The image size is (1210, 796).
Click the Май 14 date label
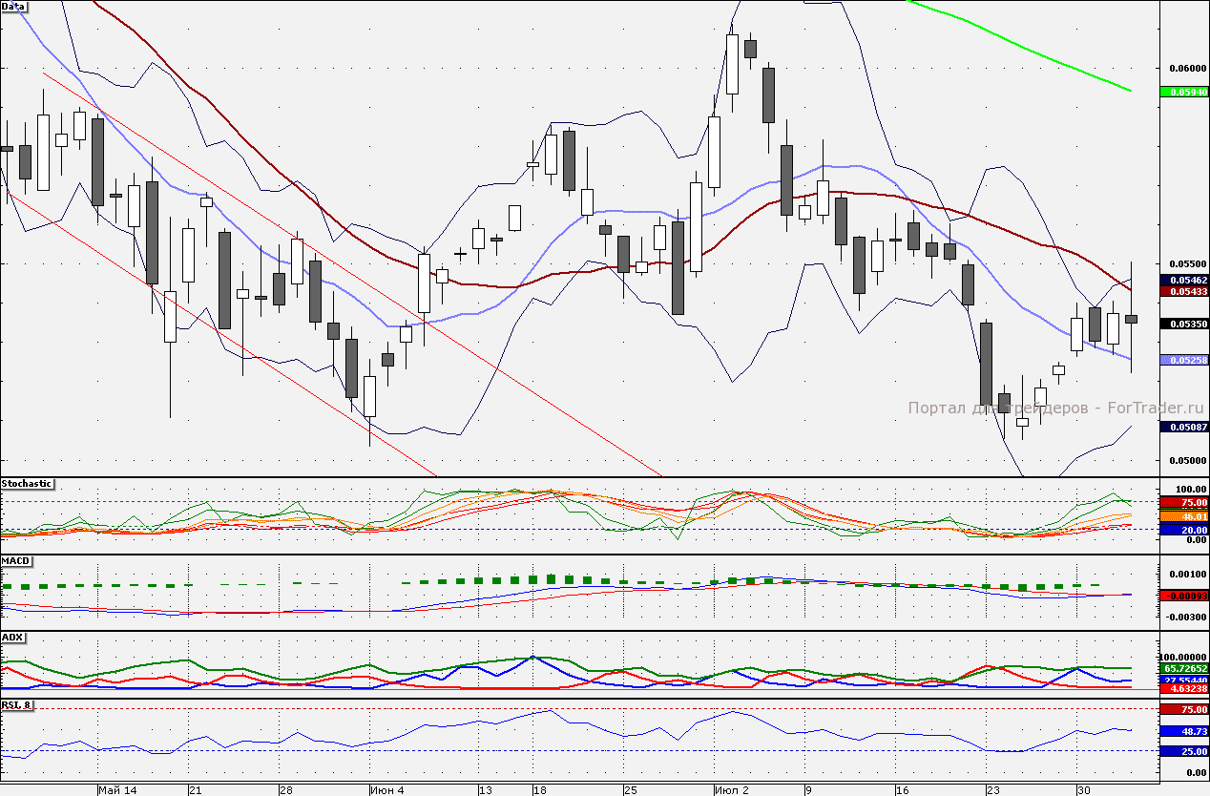(x=118, y=790)
